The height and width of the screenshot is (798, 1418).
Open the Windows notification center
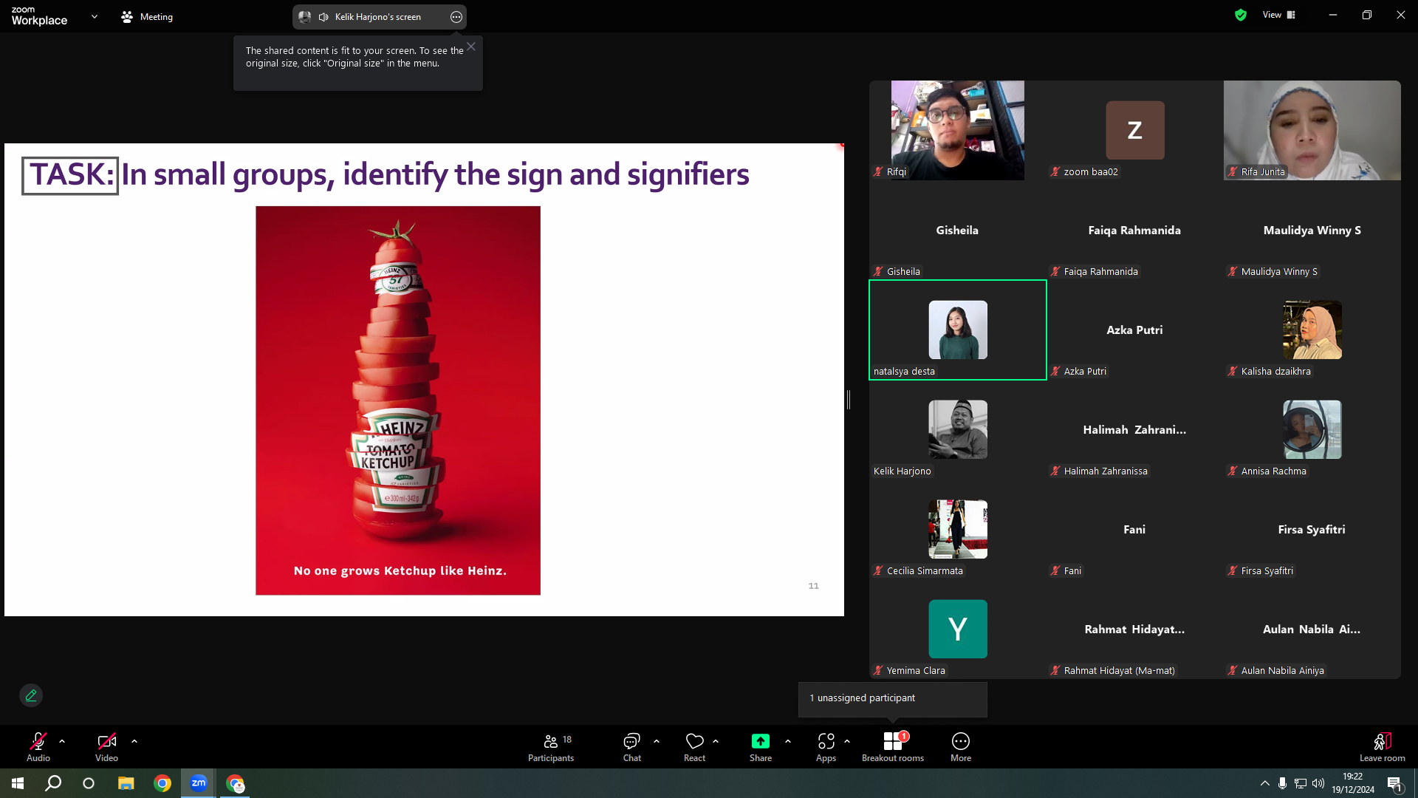point(1394,783)
